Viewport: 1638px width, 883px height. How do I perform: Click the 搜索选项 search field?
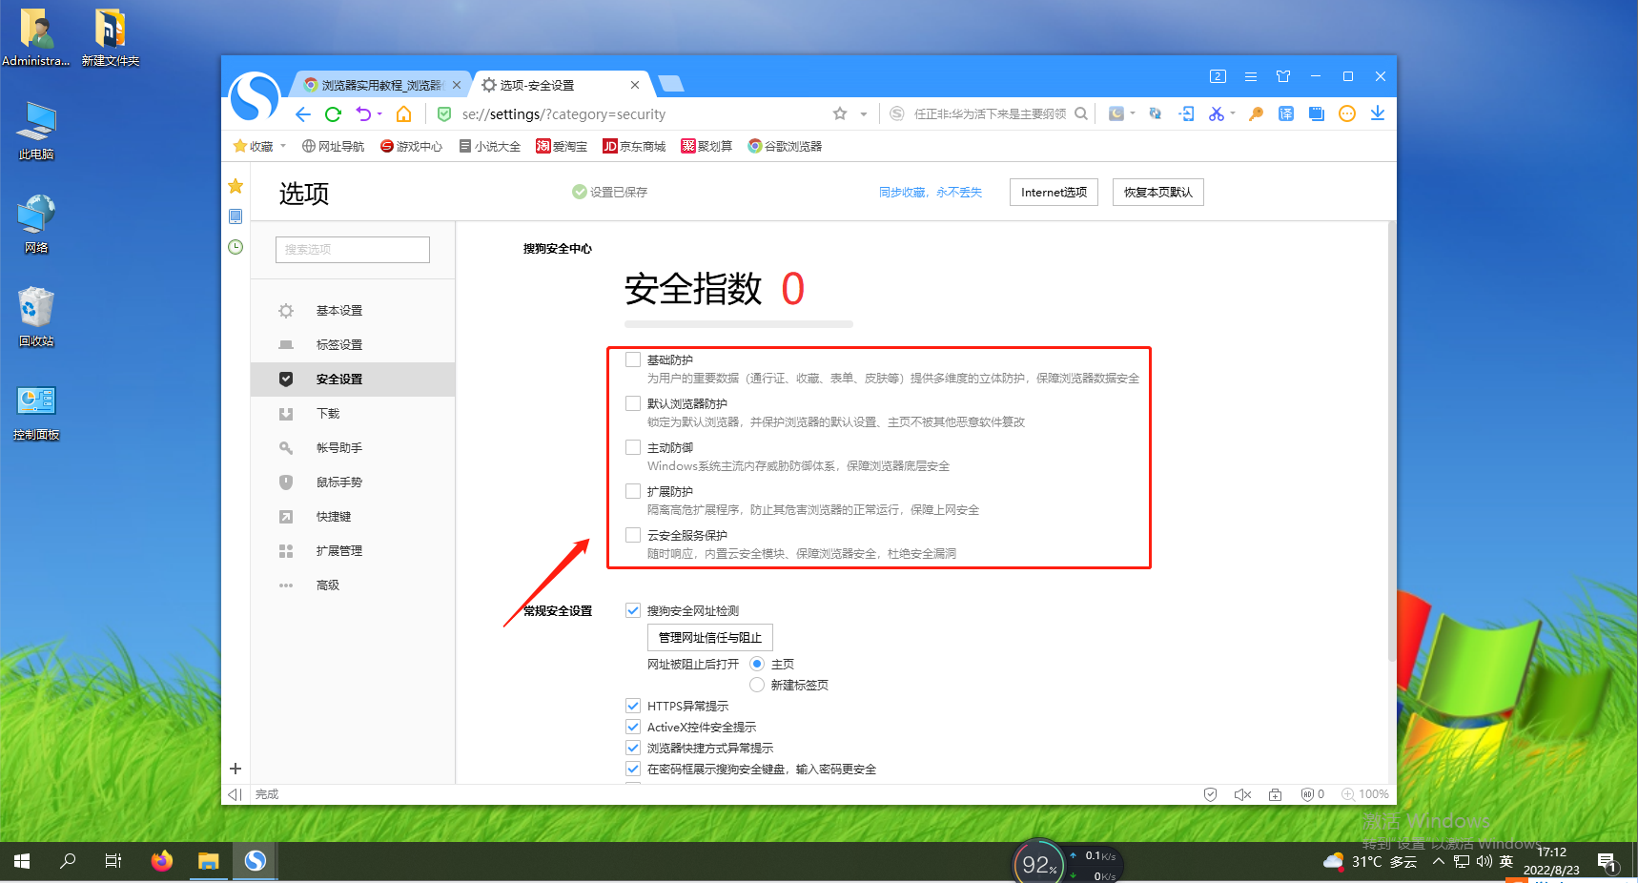353,249
